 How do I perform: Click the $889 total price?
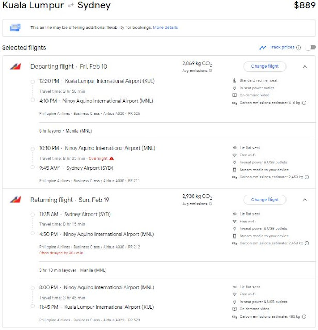[305, 5]
